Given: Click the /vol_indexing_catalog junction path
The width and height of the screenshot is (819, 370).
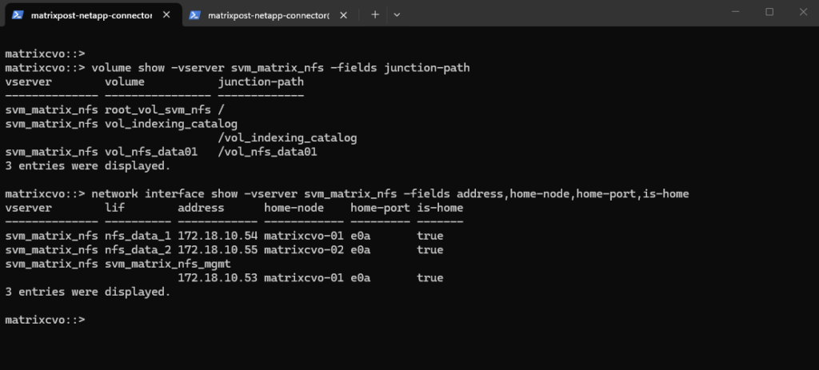Looking at the screenshot, I should [287, 138].
